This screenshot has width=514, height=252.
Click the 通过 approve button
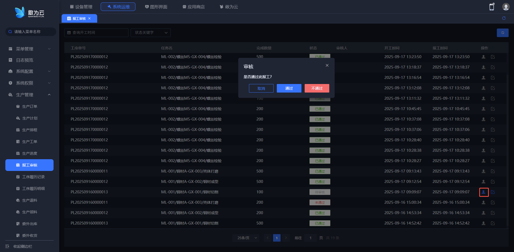tap(289, 88)
